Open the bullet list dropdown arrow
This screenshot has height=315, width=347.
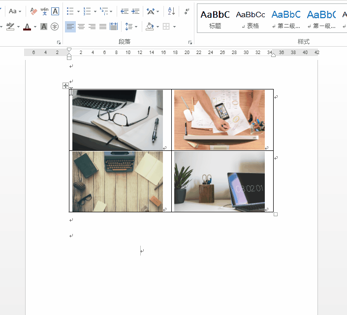pyautogui.click(x=78, y=11)
